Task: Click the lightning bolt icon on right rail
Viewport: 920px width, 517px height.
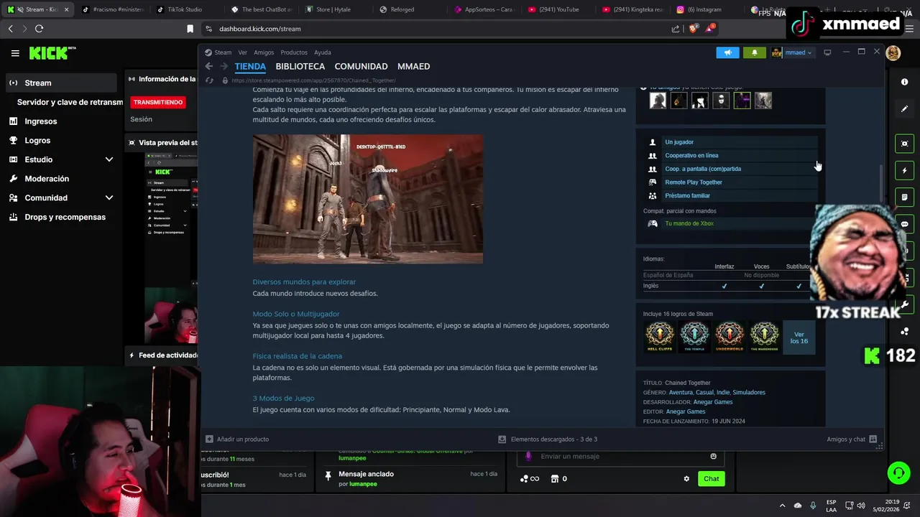Action: click(x=904, y=171)
